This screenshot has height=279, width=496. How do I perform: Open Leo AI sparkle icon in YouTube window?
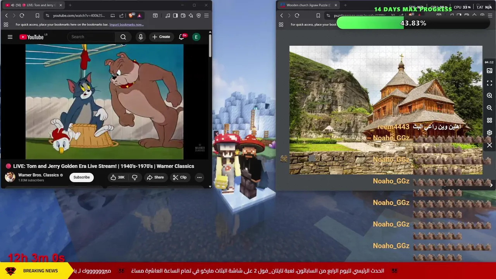click(x=191, y=15)
